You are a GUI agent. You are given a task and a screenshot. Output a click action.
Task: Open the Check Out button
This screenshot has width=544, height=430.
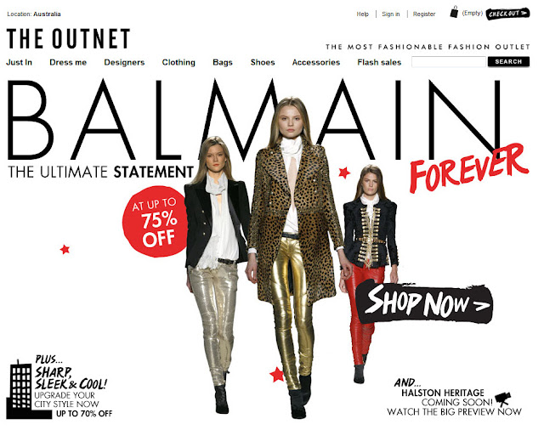click(x=507, y=14)
